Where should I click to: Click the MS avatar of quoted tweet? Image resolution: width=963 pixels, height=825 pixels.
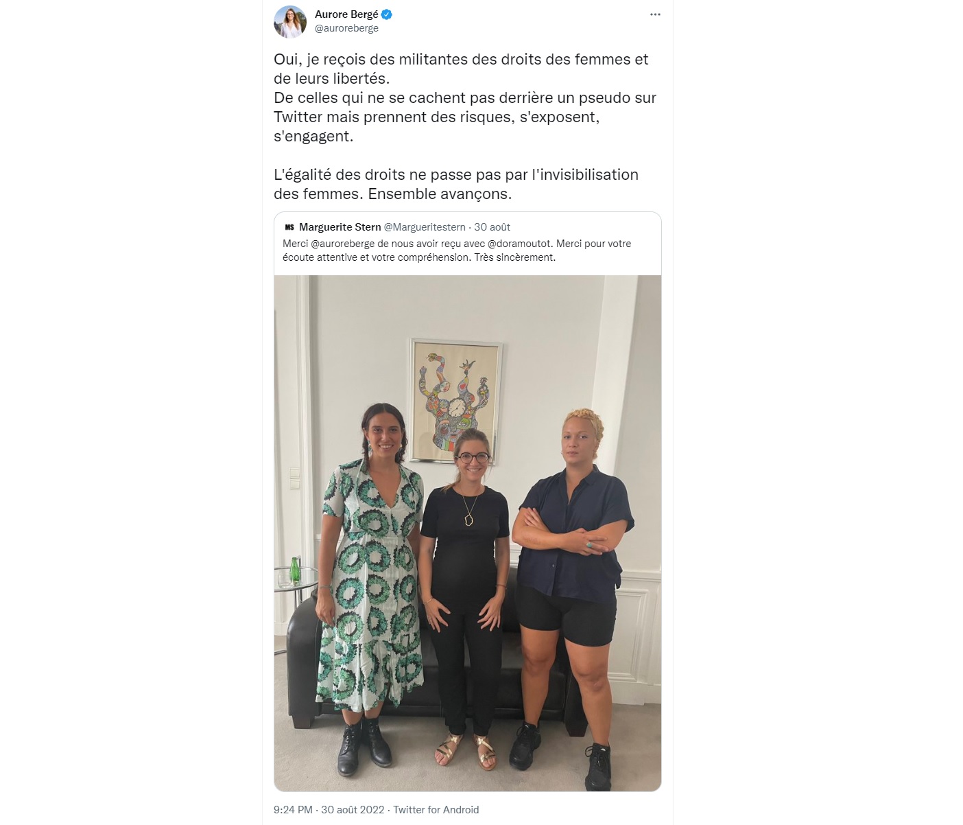(289, 227)
